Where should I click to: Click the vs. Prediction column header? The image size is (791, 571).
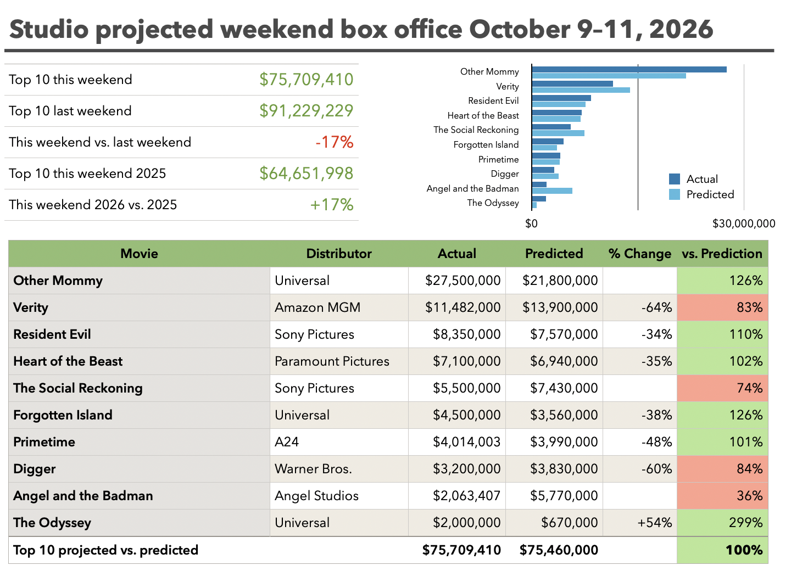pos(722,254)
